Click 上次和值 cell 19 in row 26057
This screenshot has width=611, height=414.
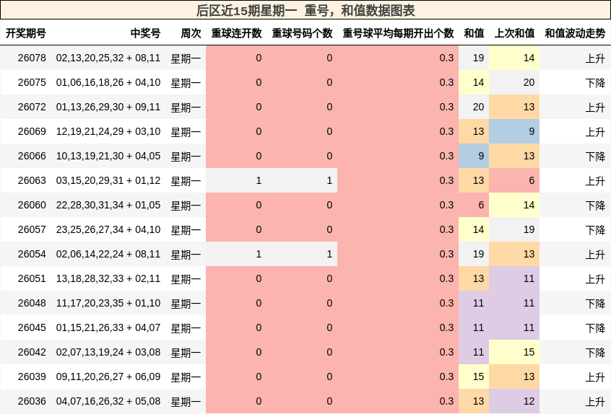[514, 229]
